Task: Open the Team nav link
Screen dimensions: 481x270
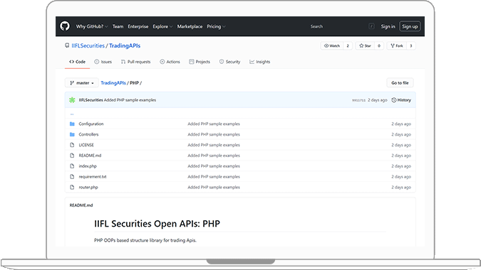Action: tap(118, 26)
